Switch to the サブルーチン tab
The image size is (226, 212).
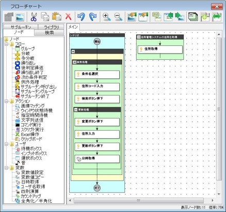21,27
